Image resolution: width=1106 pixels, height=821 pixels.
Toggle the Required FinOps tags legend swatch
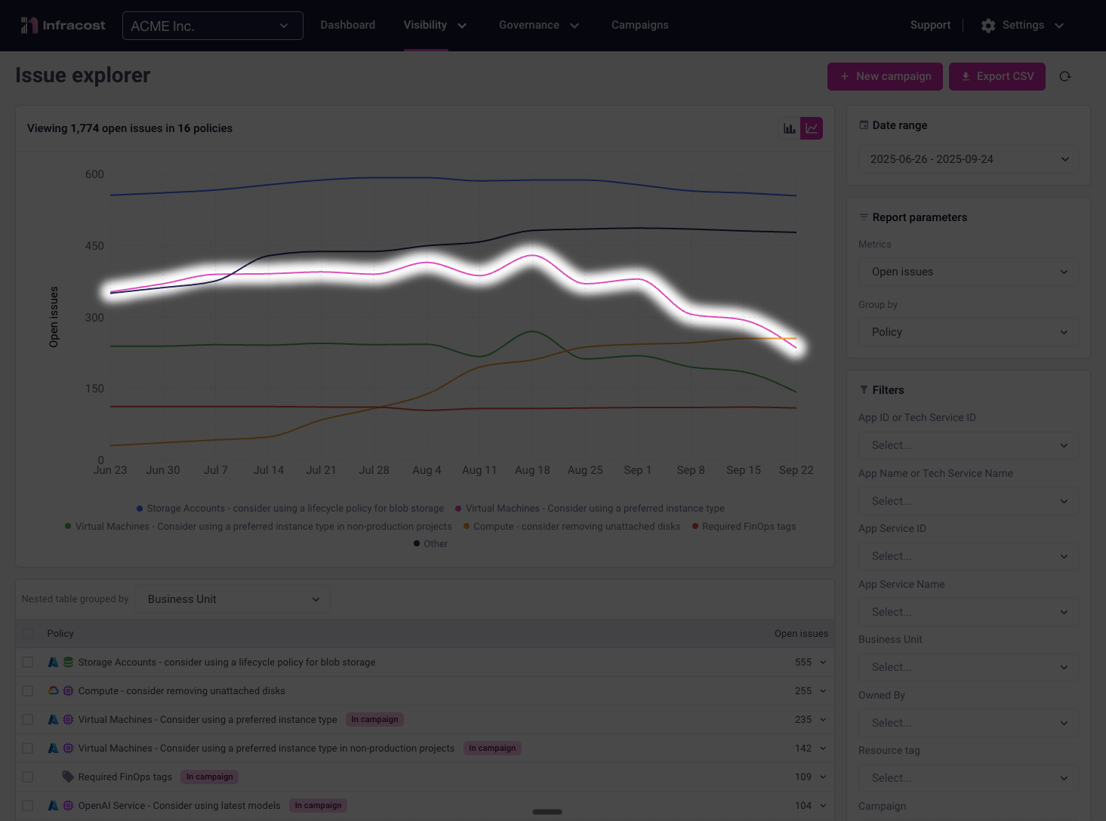(x=695, y=527)
